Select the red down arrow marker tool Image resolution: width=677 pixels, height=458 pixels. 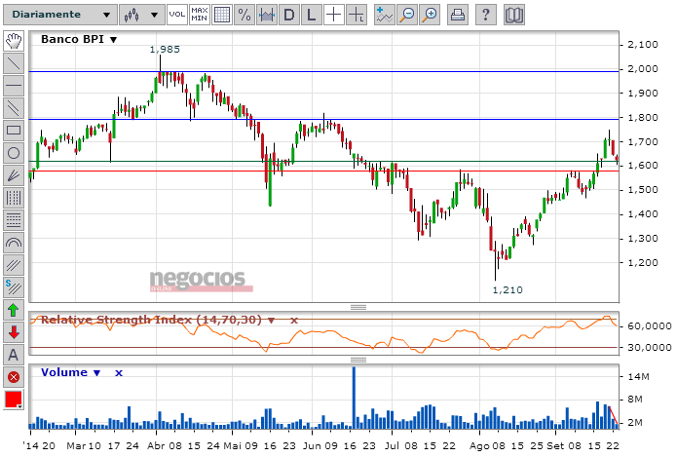14,332
